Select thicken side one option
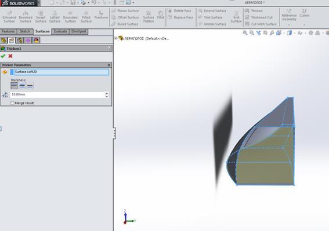The height and width of the screenshot is (231, 329). click(x=15, y=86)
